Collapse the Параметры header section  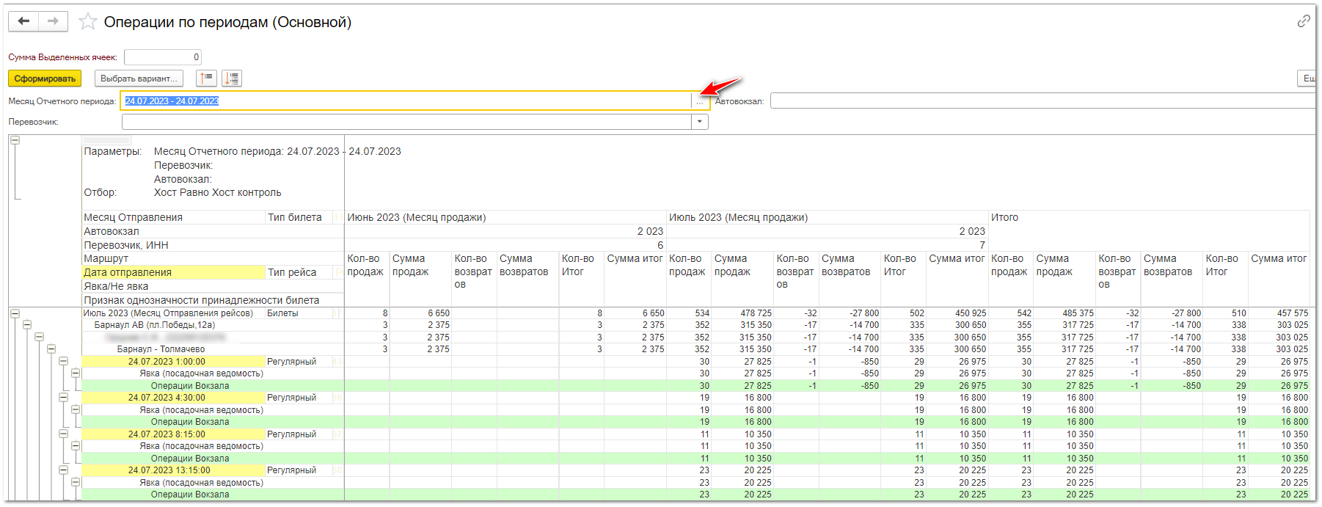[x=15, y=140]
